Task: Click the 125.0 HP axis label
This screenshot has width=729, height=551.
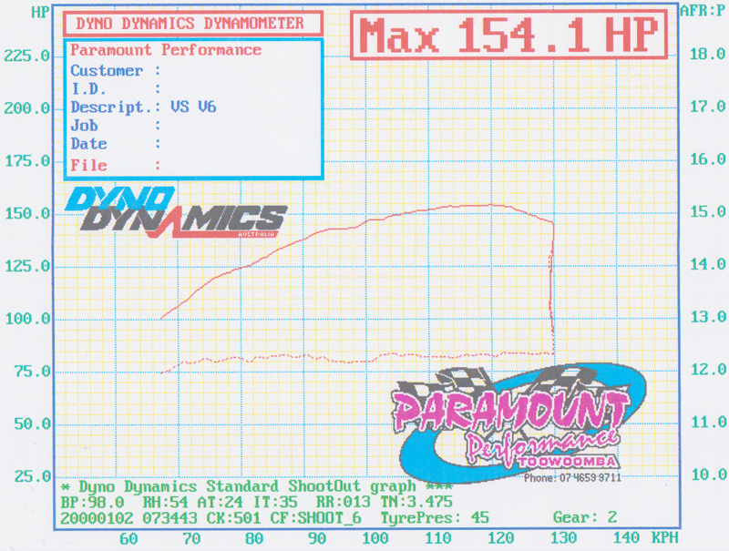Action: (x=27, y=266)
